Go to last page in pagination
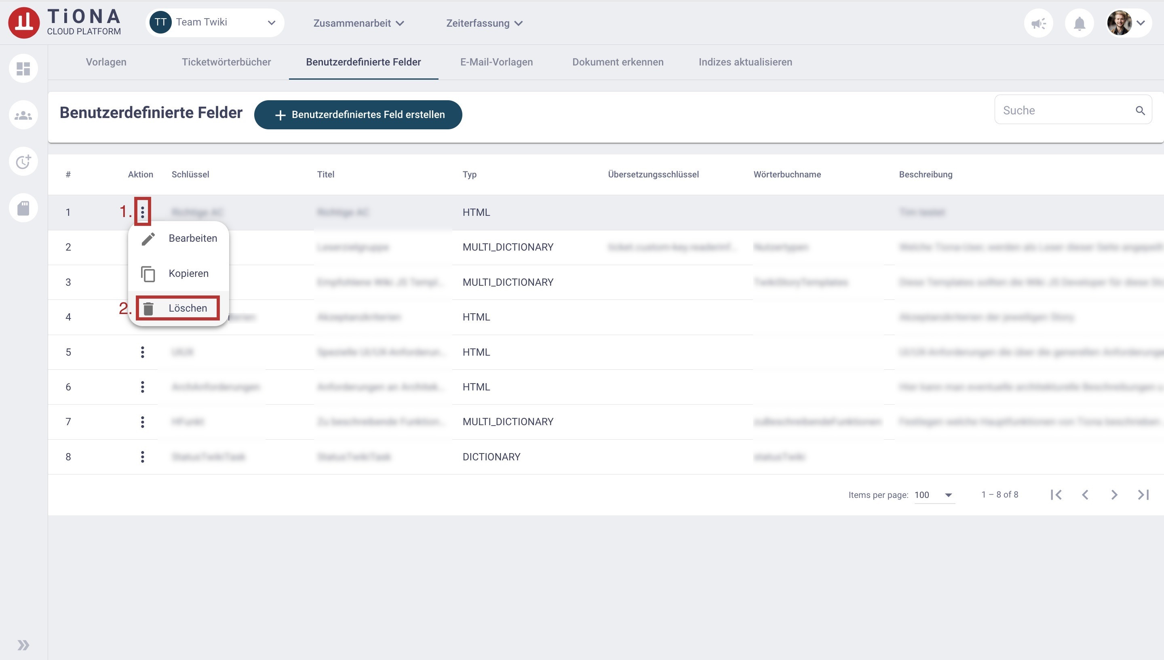The image size is (1164, 660). pos(1143,495)
